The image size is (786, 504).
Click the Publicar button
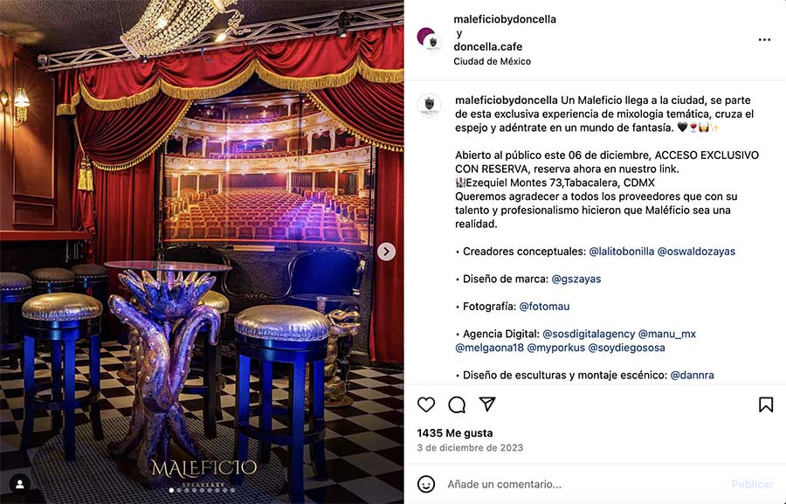click(x=752, y=484)
